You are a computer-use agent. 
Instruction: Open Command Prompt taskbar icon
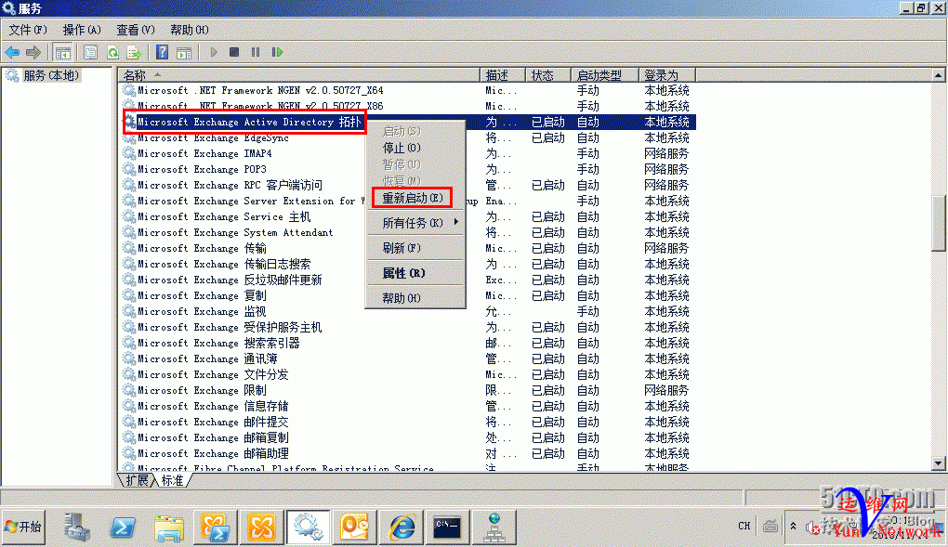(448, 527)
